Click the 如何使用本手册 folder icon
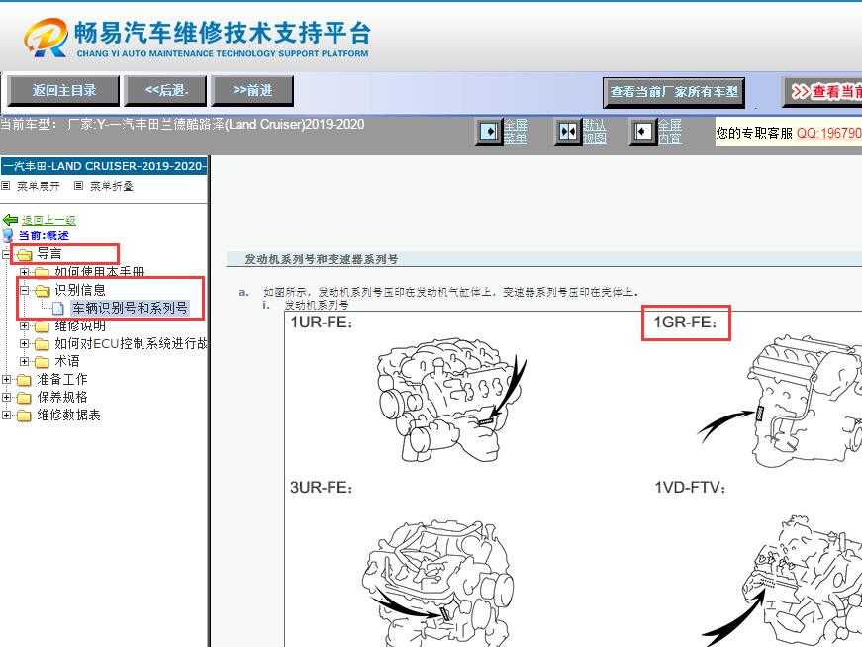The width and height of the screenshot is (862, 647). [x=42, y=273]
